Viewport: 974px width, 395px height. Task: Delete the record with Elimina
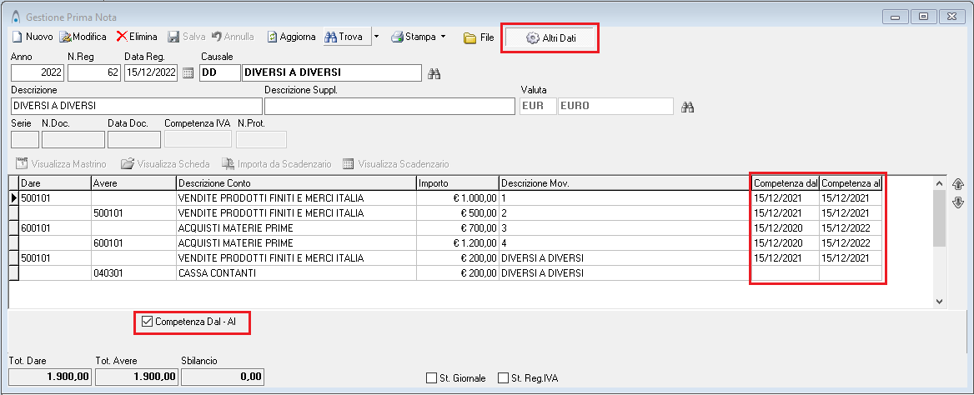(x=122, y=37)
